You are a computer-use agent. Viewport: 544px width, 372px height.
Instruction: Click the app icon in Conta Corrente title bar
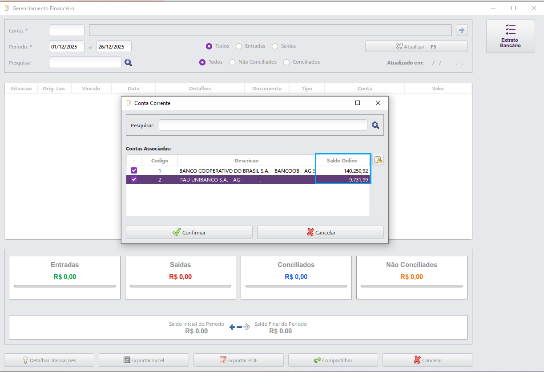pyautogui.click(x=129, y=103)
